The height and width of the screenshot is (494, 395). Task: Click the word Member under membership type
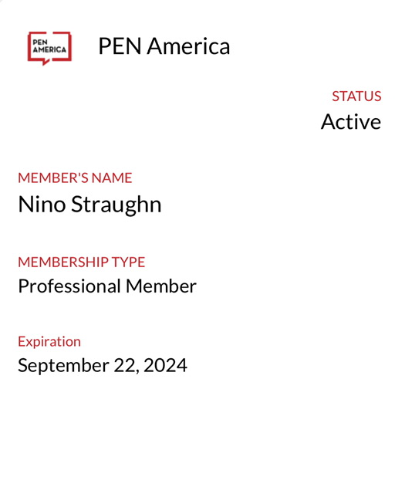(161, 286)
